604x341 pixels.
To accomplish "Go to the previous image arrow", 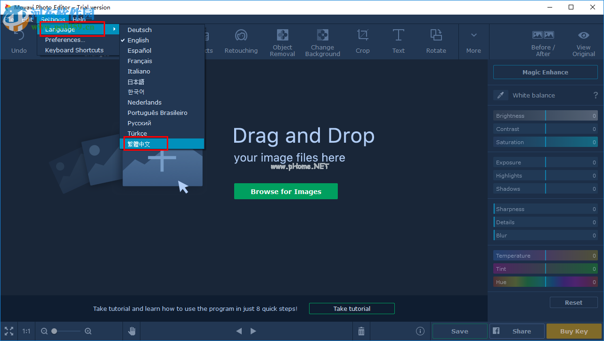I will [239, 331].
